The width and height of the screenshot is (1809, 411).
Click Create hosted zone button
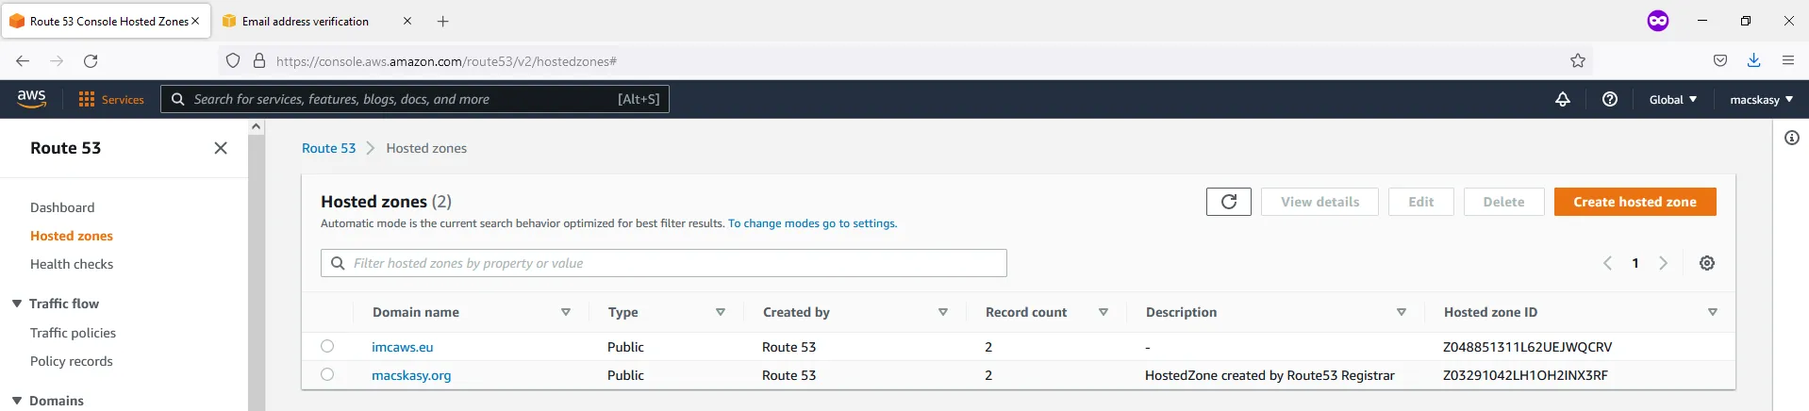pyautogui.click(x=1635, y=202)
